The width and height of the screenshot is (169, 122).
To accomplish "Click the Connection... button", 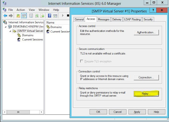I will click(x=146, y=77).
